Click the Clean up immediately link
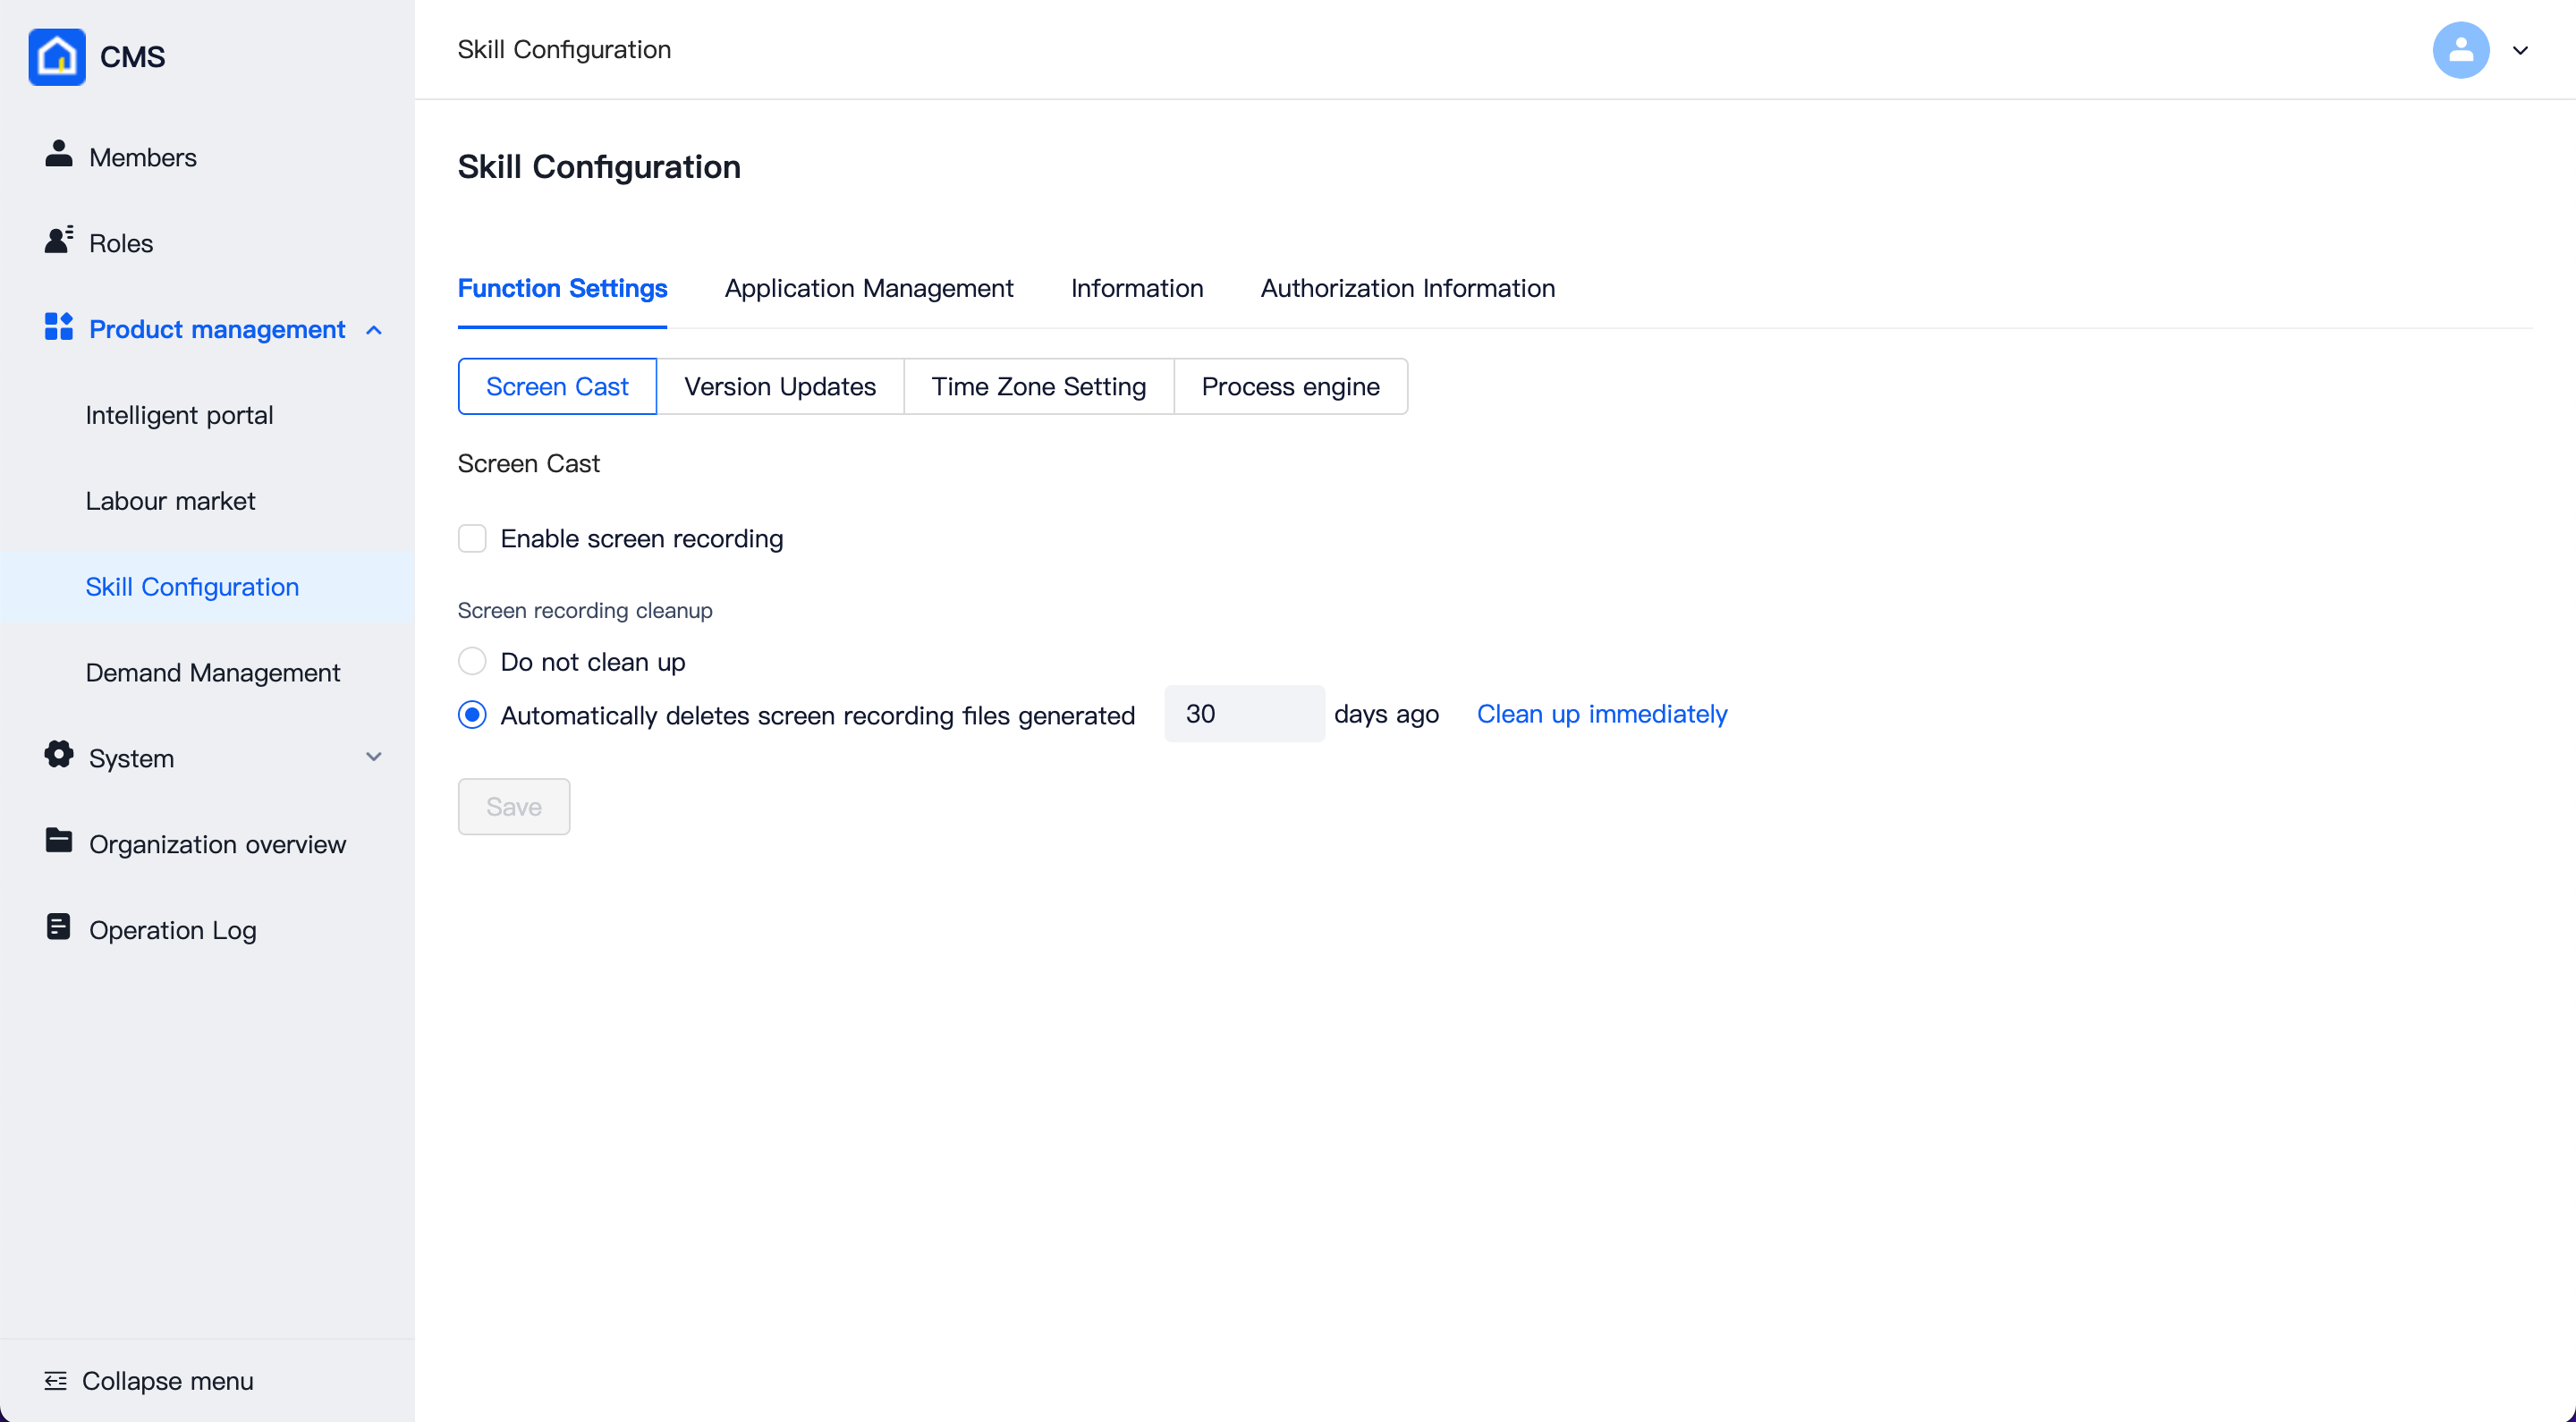The height and width of the screenshot is (1422, 2576). [x=1600, y=715]
